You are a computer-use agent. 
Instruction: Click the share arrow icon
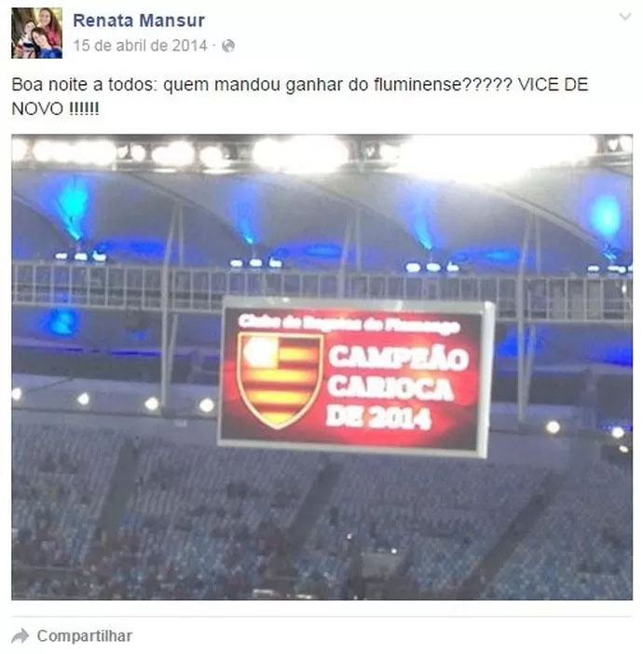tap(21, 635)
